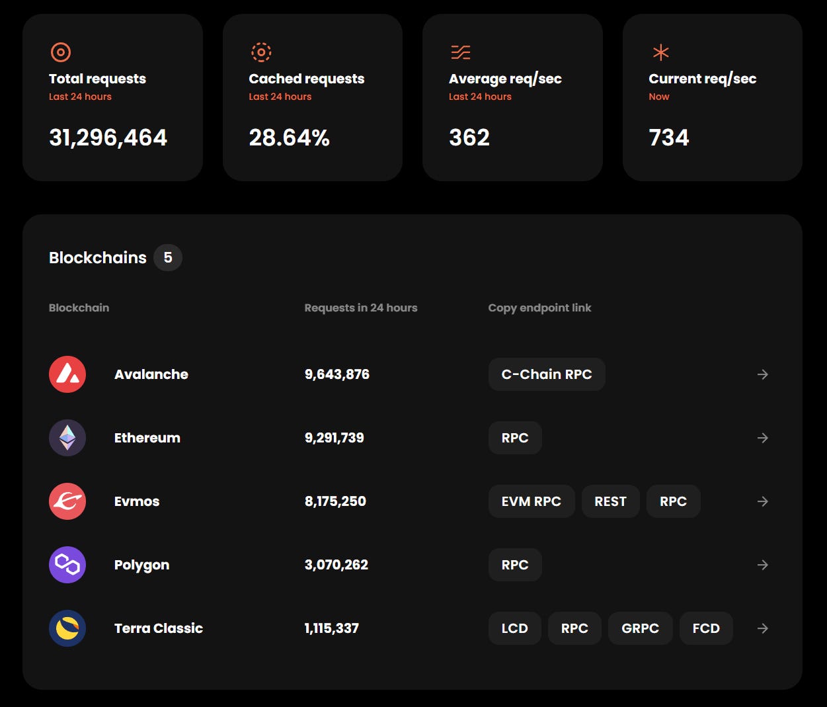
Task: Open the Avalanche row arrow link
Action: [x=762, y=374]
